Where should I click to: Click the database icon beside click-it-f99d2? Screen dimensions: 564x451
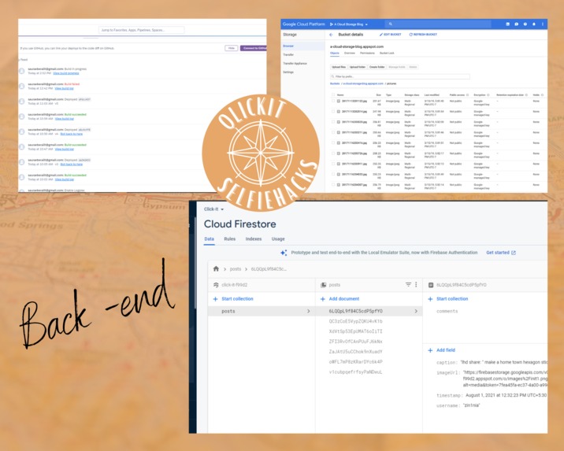coord(216,285)
